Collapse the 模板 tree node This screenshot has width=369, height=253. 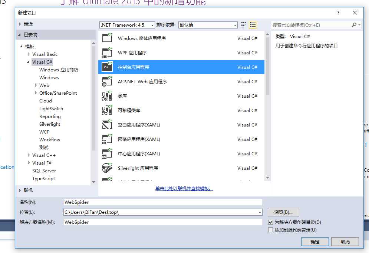point(21,46)
